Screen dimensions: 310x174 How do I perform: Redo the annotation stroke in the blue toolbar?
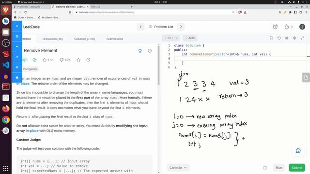click(x=17, y=57)
